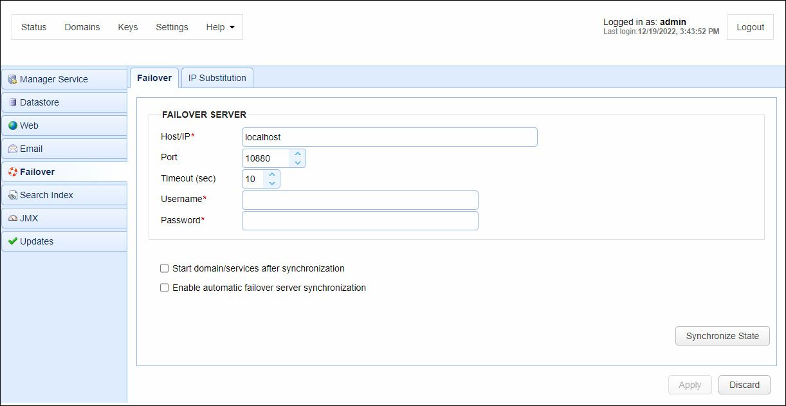Increase the Port value with up arrow
The height and width of the screenshot is (406, 786).
(298, 154)
